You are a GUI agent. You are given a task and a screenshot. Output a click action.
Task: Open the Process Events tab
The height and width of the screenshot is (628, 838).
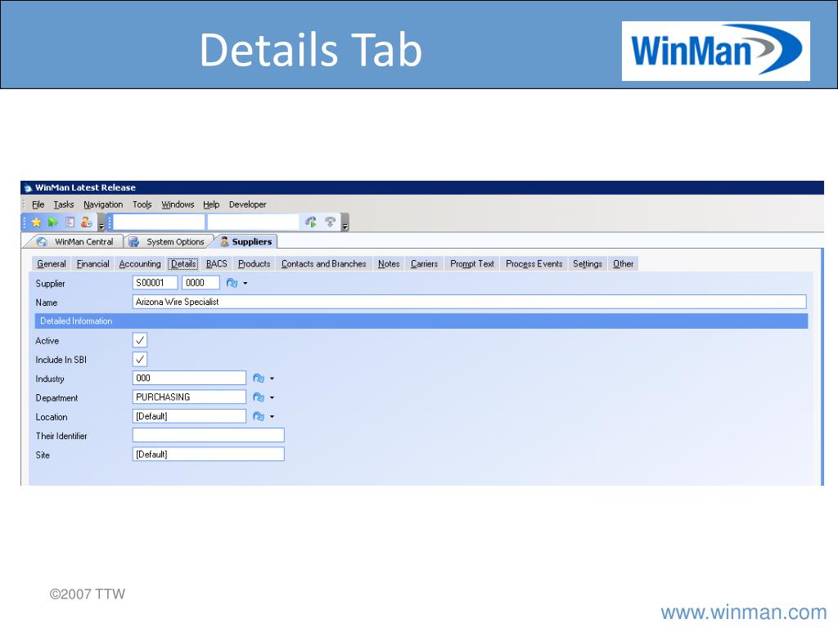[534, 264]
